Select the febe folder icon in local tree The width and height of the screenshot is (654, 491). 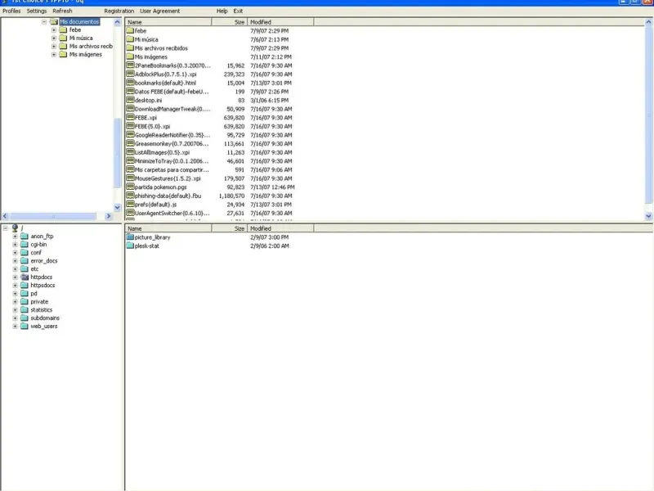coord(63,30)
